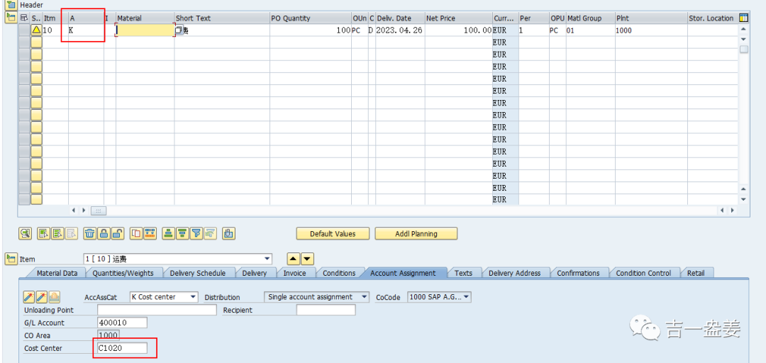Open the Confirmations tab

pos(579,273)
